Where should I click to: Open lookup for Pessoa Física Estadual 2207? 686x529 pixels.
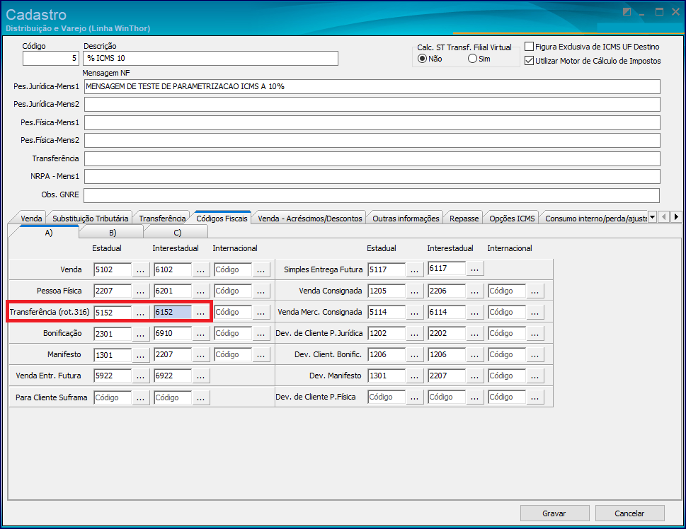[140, 291]
